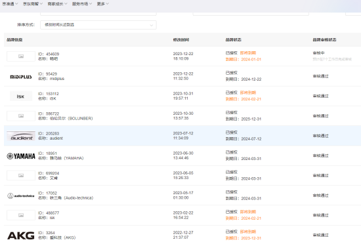Viewport: 361px width, 244px height.
Task: Click the brand name 'midiplus'
Action: coord(57,79)
